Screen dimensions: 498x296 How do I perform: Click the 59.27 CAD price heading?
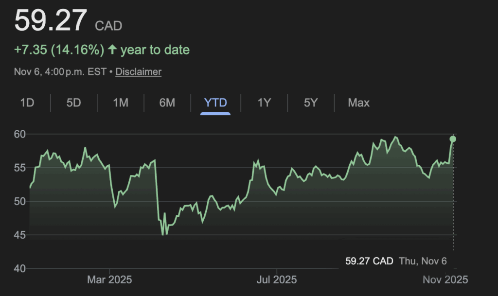(x=51, y=20)
